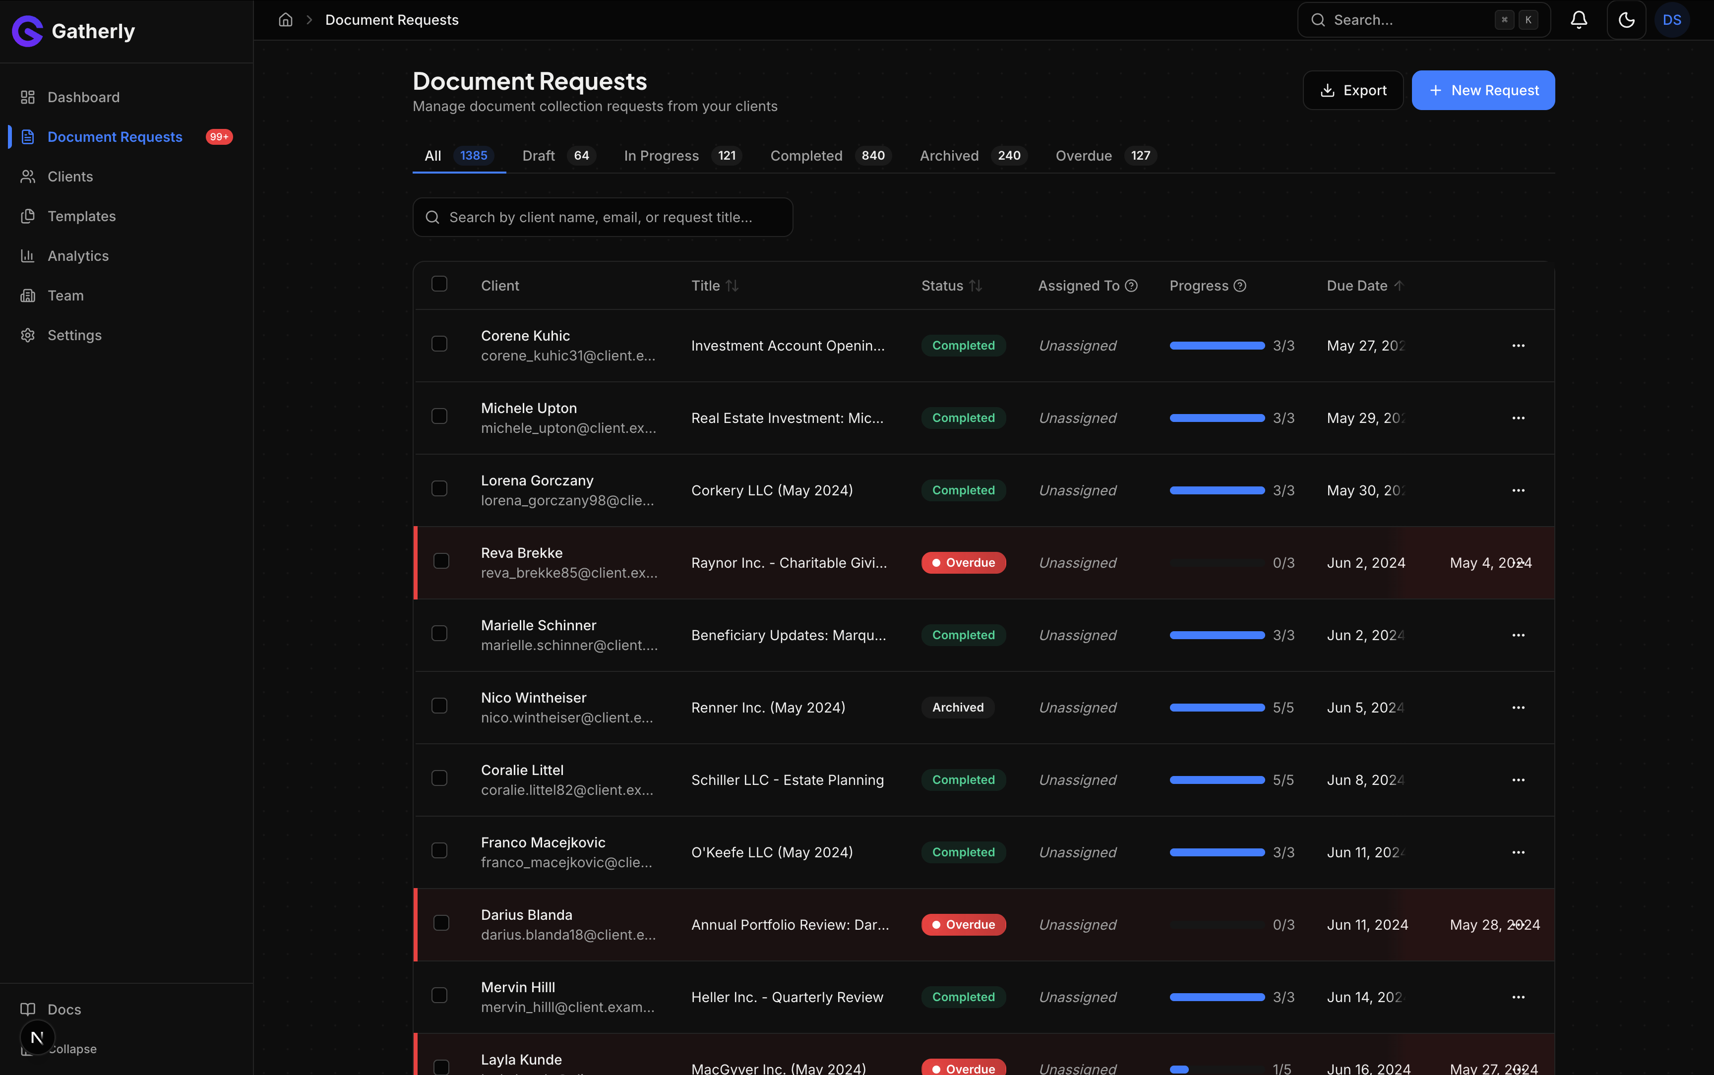The image size is (1714, 1075).
Task: Select Corene Kuhic's row checkbox
Action: (x=439, y=344)
